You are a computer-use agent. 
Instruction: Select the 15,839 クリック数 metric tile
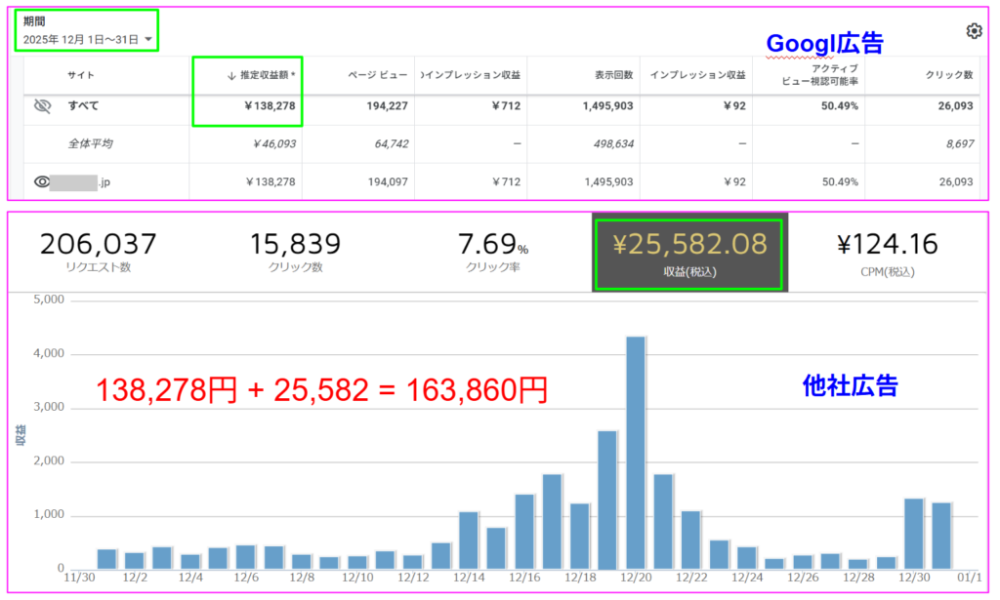point(294,252)
